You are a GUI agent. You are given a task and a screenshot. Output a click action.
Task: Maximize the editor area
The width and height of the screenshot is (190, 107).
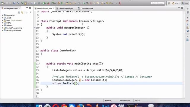(x=182, y=8)
